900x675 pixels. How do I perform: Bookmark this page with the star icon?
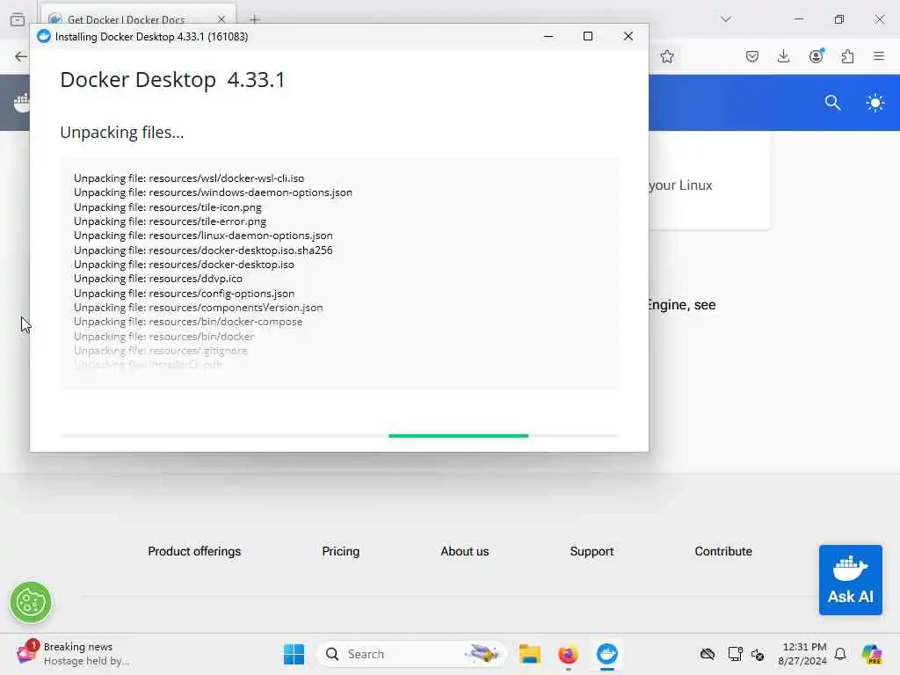coord(666,56)
